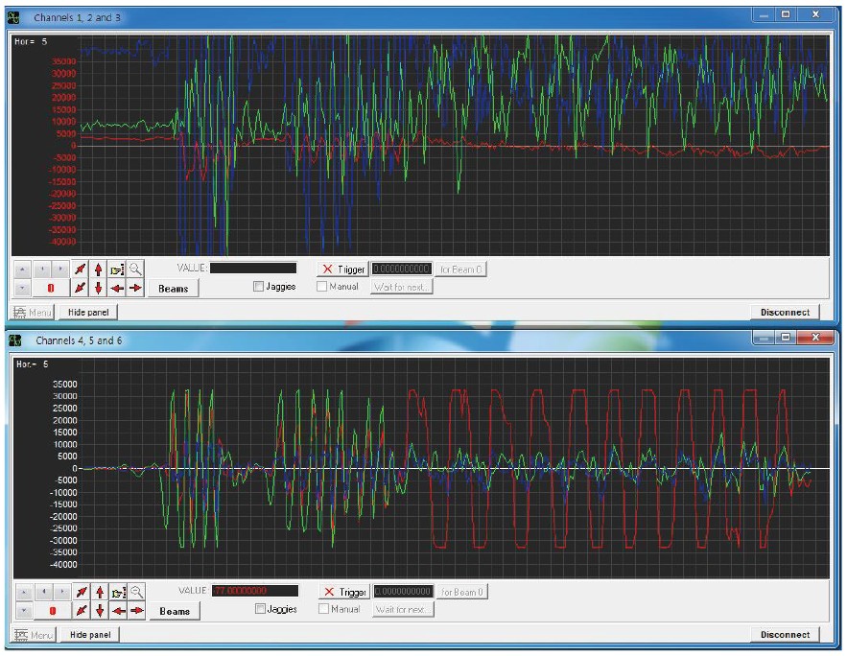Screen dimensions: 847x656
Task: Enable Jaggies checkbox in Channels 4, 5 and 6 window
Action: click(260, 609)
